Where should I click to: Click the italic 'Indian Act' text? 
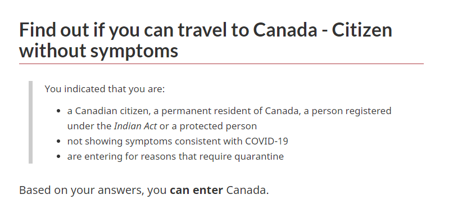135,126
